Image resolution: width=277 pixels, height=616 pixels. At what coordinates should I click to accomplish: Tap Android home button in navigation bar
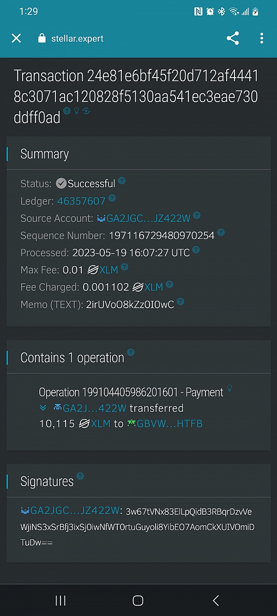tap(138, 600)
